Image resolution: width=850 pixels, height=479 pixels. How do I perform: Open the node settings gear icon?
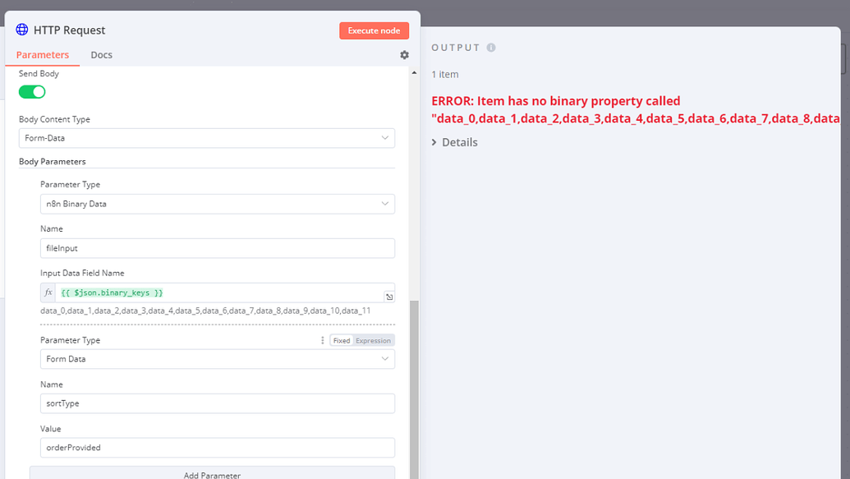tap(404, 55)
